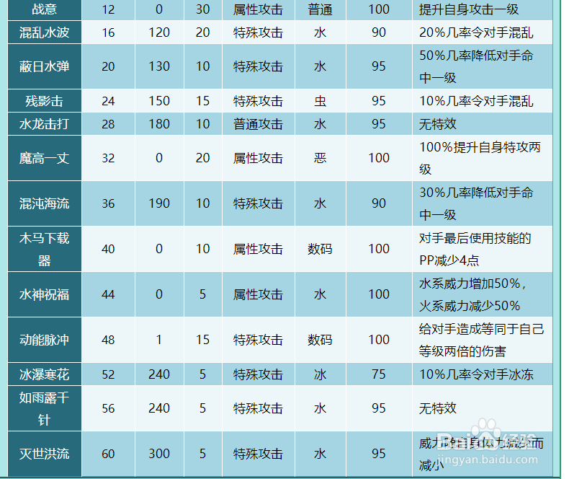This screenshot has width=569, height=479.
Task: Click the effect 10%几率令对手混乱
Action: pyautogui.click(x=476, y=101)
